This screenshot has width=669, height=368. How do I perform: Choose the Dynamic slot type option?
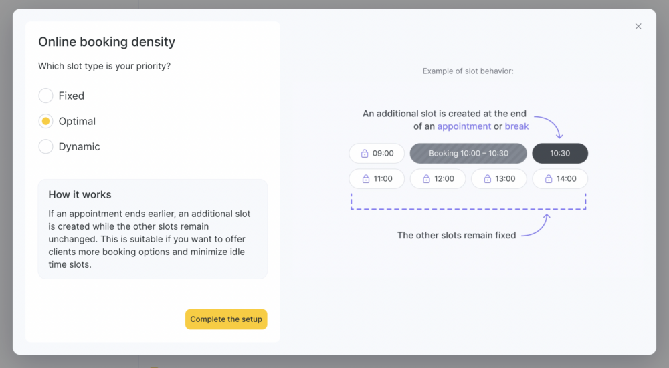[45, 146]
